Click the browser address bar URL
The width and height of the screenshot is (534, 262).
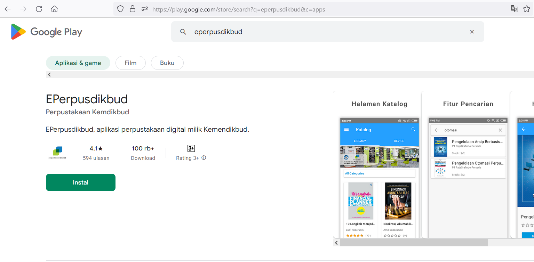click(x=239, y=9)
